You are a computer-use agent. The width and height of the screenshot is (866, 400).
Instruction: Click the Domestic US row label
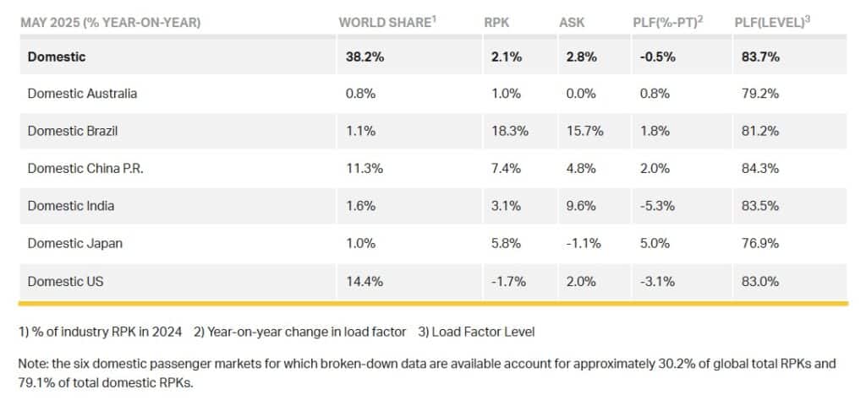(65, 282)
